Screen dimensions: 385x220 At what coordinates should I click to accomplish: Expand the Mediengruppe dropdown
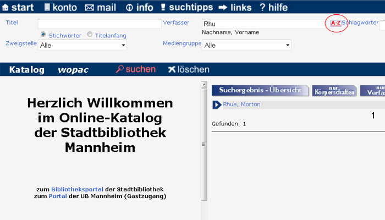pyautogui.click(x=246, y=45)
